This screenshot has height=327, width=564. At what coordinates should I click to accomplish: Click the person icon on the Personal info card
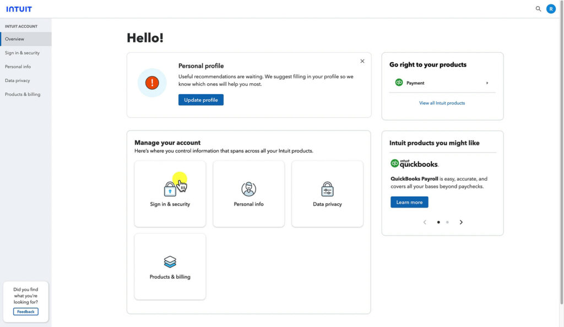[248, 188]
